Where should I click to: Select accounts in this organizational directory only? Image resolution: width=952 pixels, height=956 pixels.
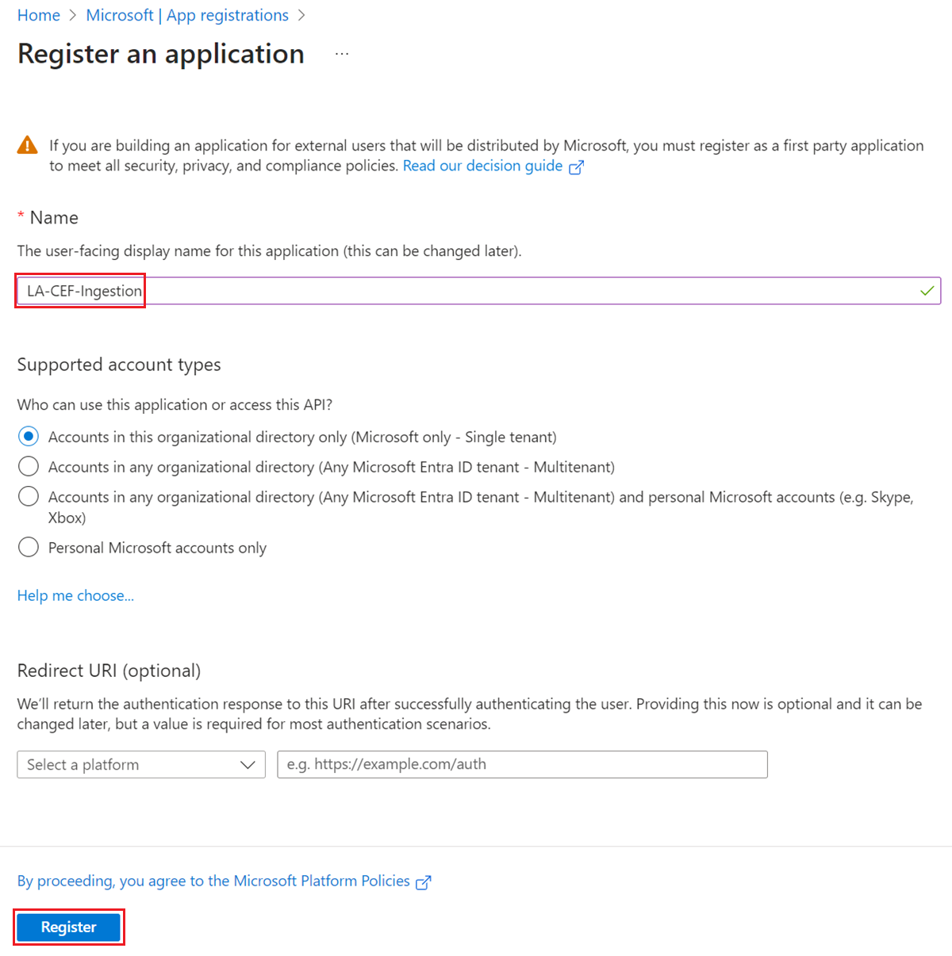coord(29,436)
